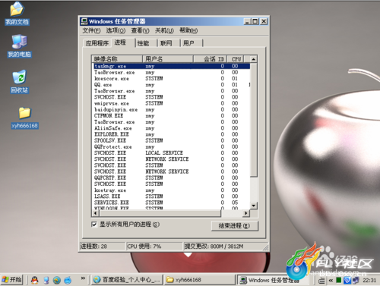Image resolution: width=380 pixels, height=286 pixels.
Task: Click the round globe browser quick launch icon
Action: click(x=57, y=280)
